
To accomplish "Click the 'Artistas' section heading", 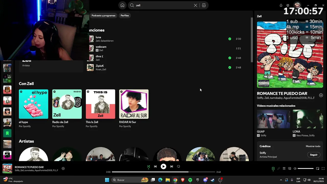I will coord(26,141).
